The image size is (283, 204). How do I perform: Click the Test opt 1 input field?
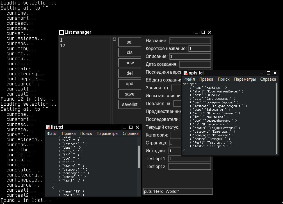coord(190,158)
